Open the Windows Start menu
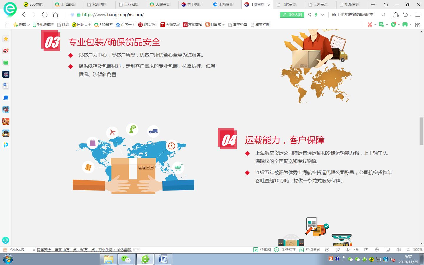 pyautogui.click(x=8, y=259)
